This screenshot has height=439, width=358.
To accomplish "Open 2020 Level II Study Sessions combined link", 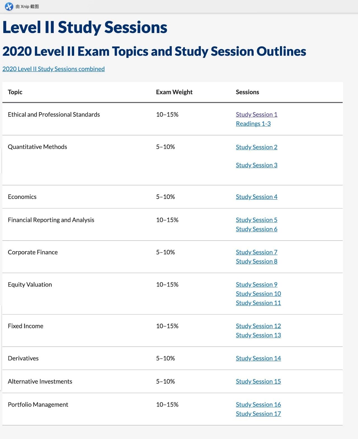I will (53, 69).
